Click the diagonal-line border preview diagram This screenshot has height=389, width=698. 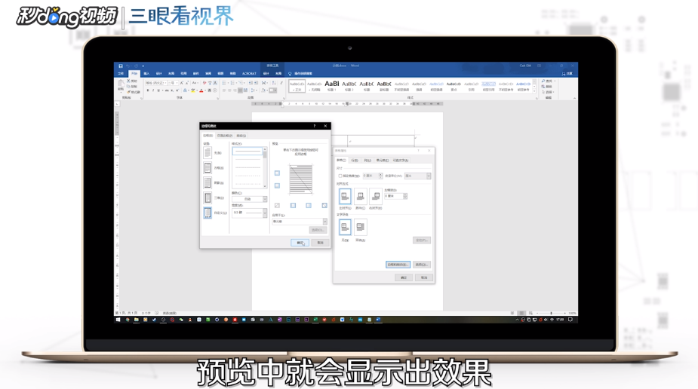(301, 179)
